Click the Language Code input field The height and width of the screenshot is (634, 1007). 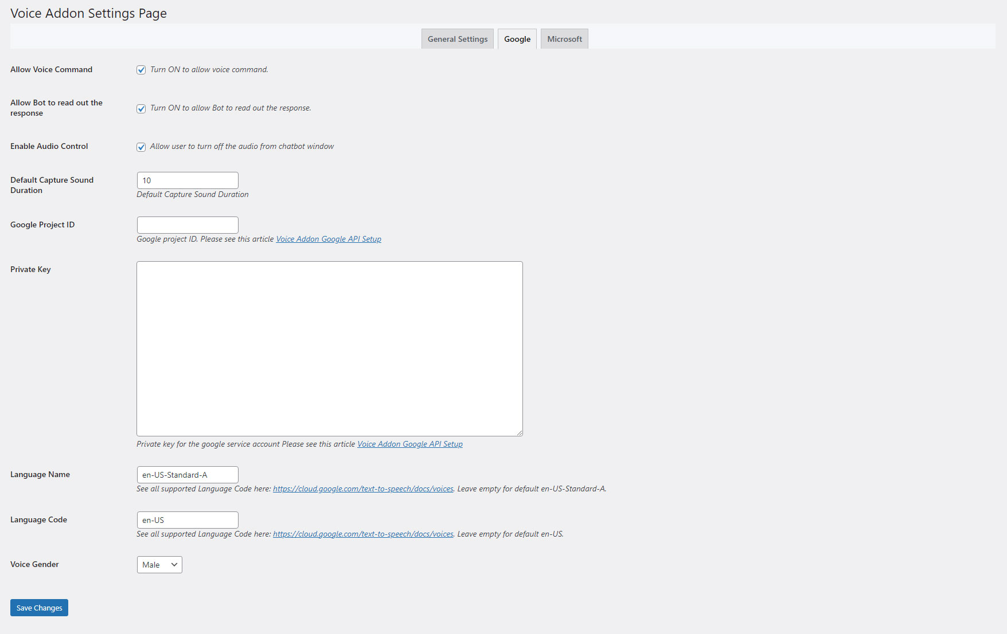click(x=188, y=520)
